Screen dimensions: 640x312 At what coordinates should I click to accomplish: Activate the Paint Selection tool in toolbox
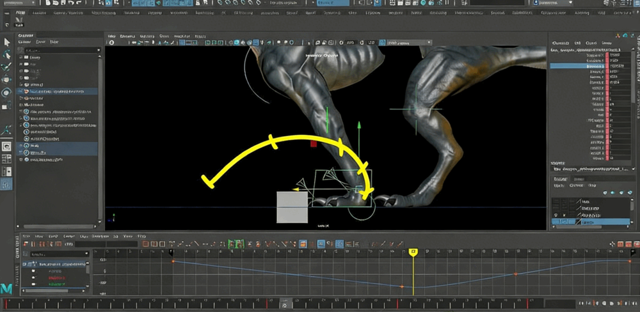click(7, 67)
